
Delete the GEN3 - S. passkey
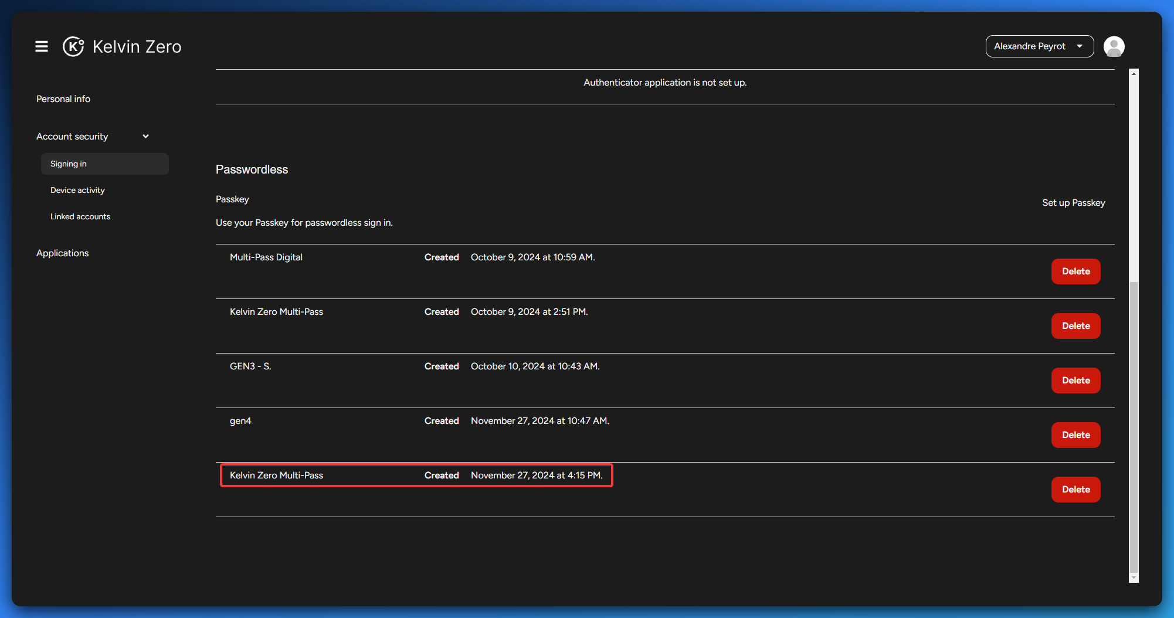[1075, 381]
